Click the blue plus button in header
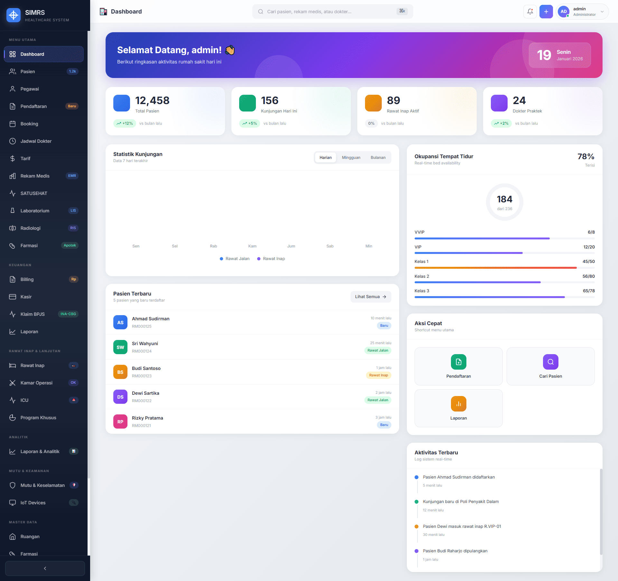 point(546,12)
